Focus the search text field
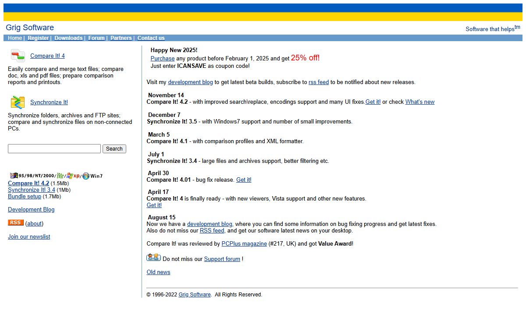This screenshot has width=526, height=324. pos(54,149)
